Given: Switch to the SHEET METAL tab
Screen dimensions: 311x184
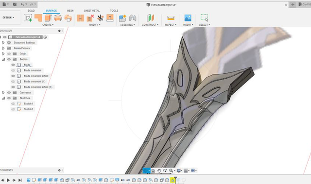Looking at the screenshot, I should pos(92,11).
